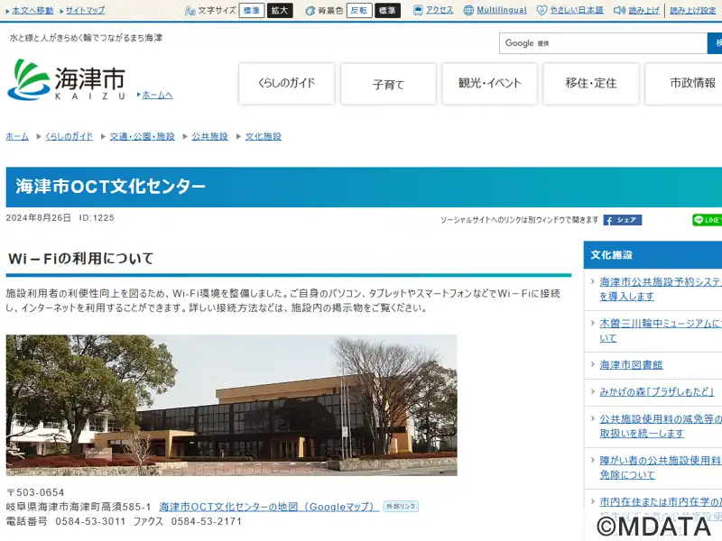Click the date 2024年8月26日
722x541 pixels.
click(x=38, y=217)
